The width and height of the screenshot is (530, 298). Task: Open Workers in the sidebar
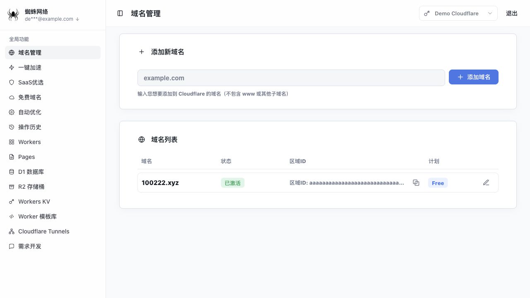coord(53,142)
